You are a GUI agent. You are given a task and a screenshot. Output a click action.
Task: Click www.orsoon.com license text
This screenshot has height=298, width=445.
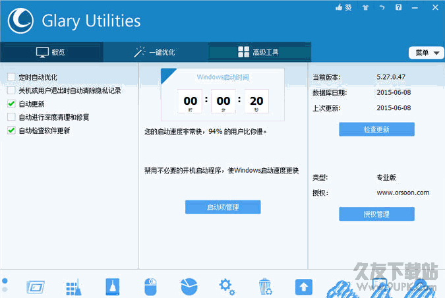click(403, 193)
